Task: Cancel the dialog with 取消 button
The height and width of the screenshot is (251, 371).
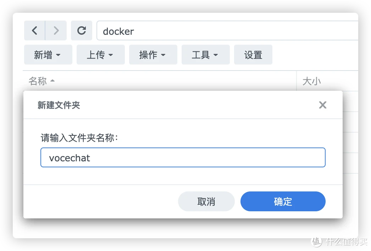Action: click(206, 201)
